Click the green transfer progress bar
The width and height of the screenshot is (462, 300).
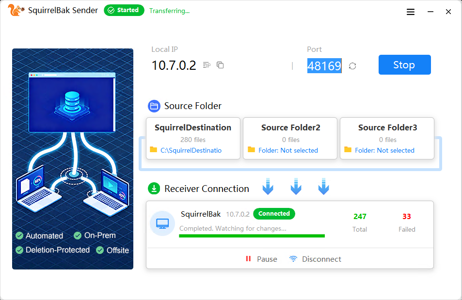[251, 236]
